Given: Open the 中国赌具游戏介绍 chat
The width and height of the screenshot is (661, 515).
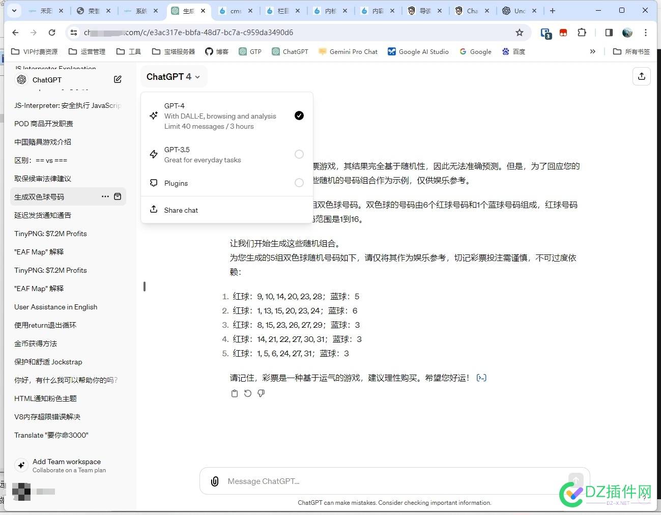Looking at the screenshot, I should point(68,142).
